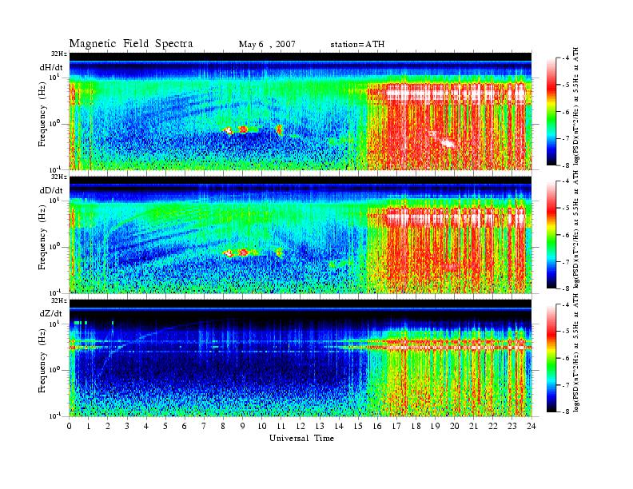Viewport: 633px width, 489px height.
Task: Click the dH/dt spectrogram plot
Action: [301, 111]
